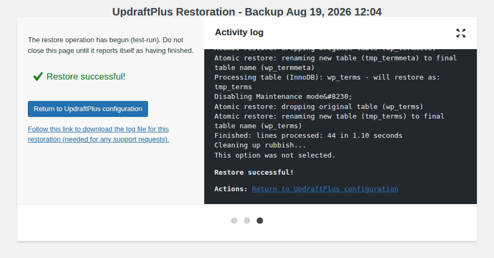Image resolution: width=494 pixels, height=258 pixels.
Task: Click the 'Cleaning up rubbish...' log line
Action: (x=260, y=145)
